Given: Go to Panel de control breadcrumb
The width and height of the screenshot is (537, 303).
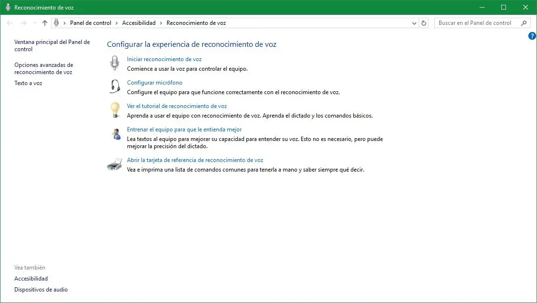Looking at the screenshot, I should pyautogui.click(x=90, y=23).
